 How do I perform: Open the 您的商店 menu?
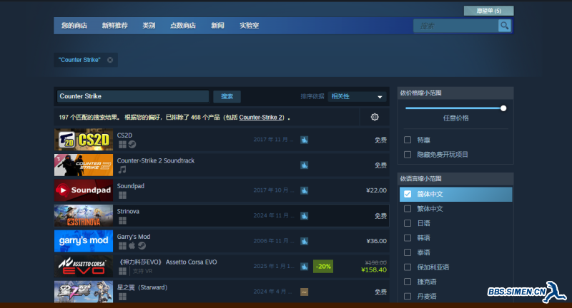pos(74,26)
